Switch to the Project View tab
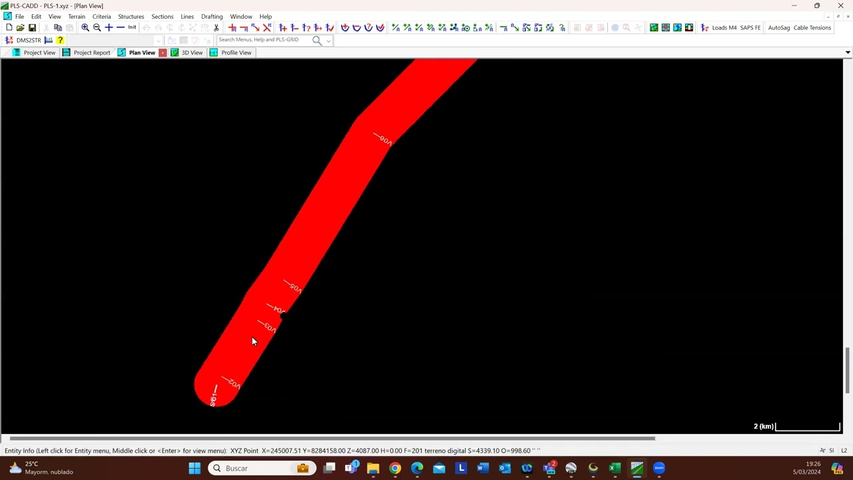The width and height of the screenshot is (853, 480). pos(34,53)
